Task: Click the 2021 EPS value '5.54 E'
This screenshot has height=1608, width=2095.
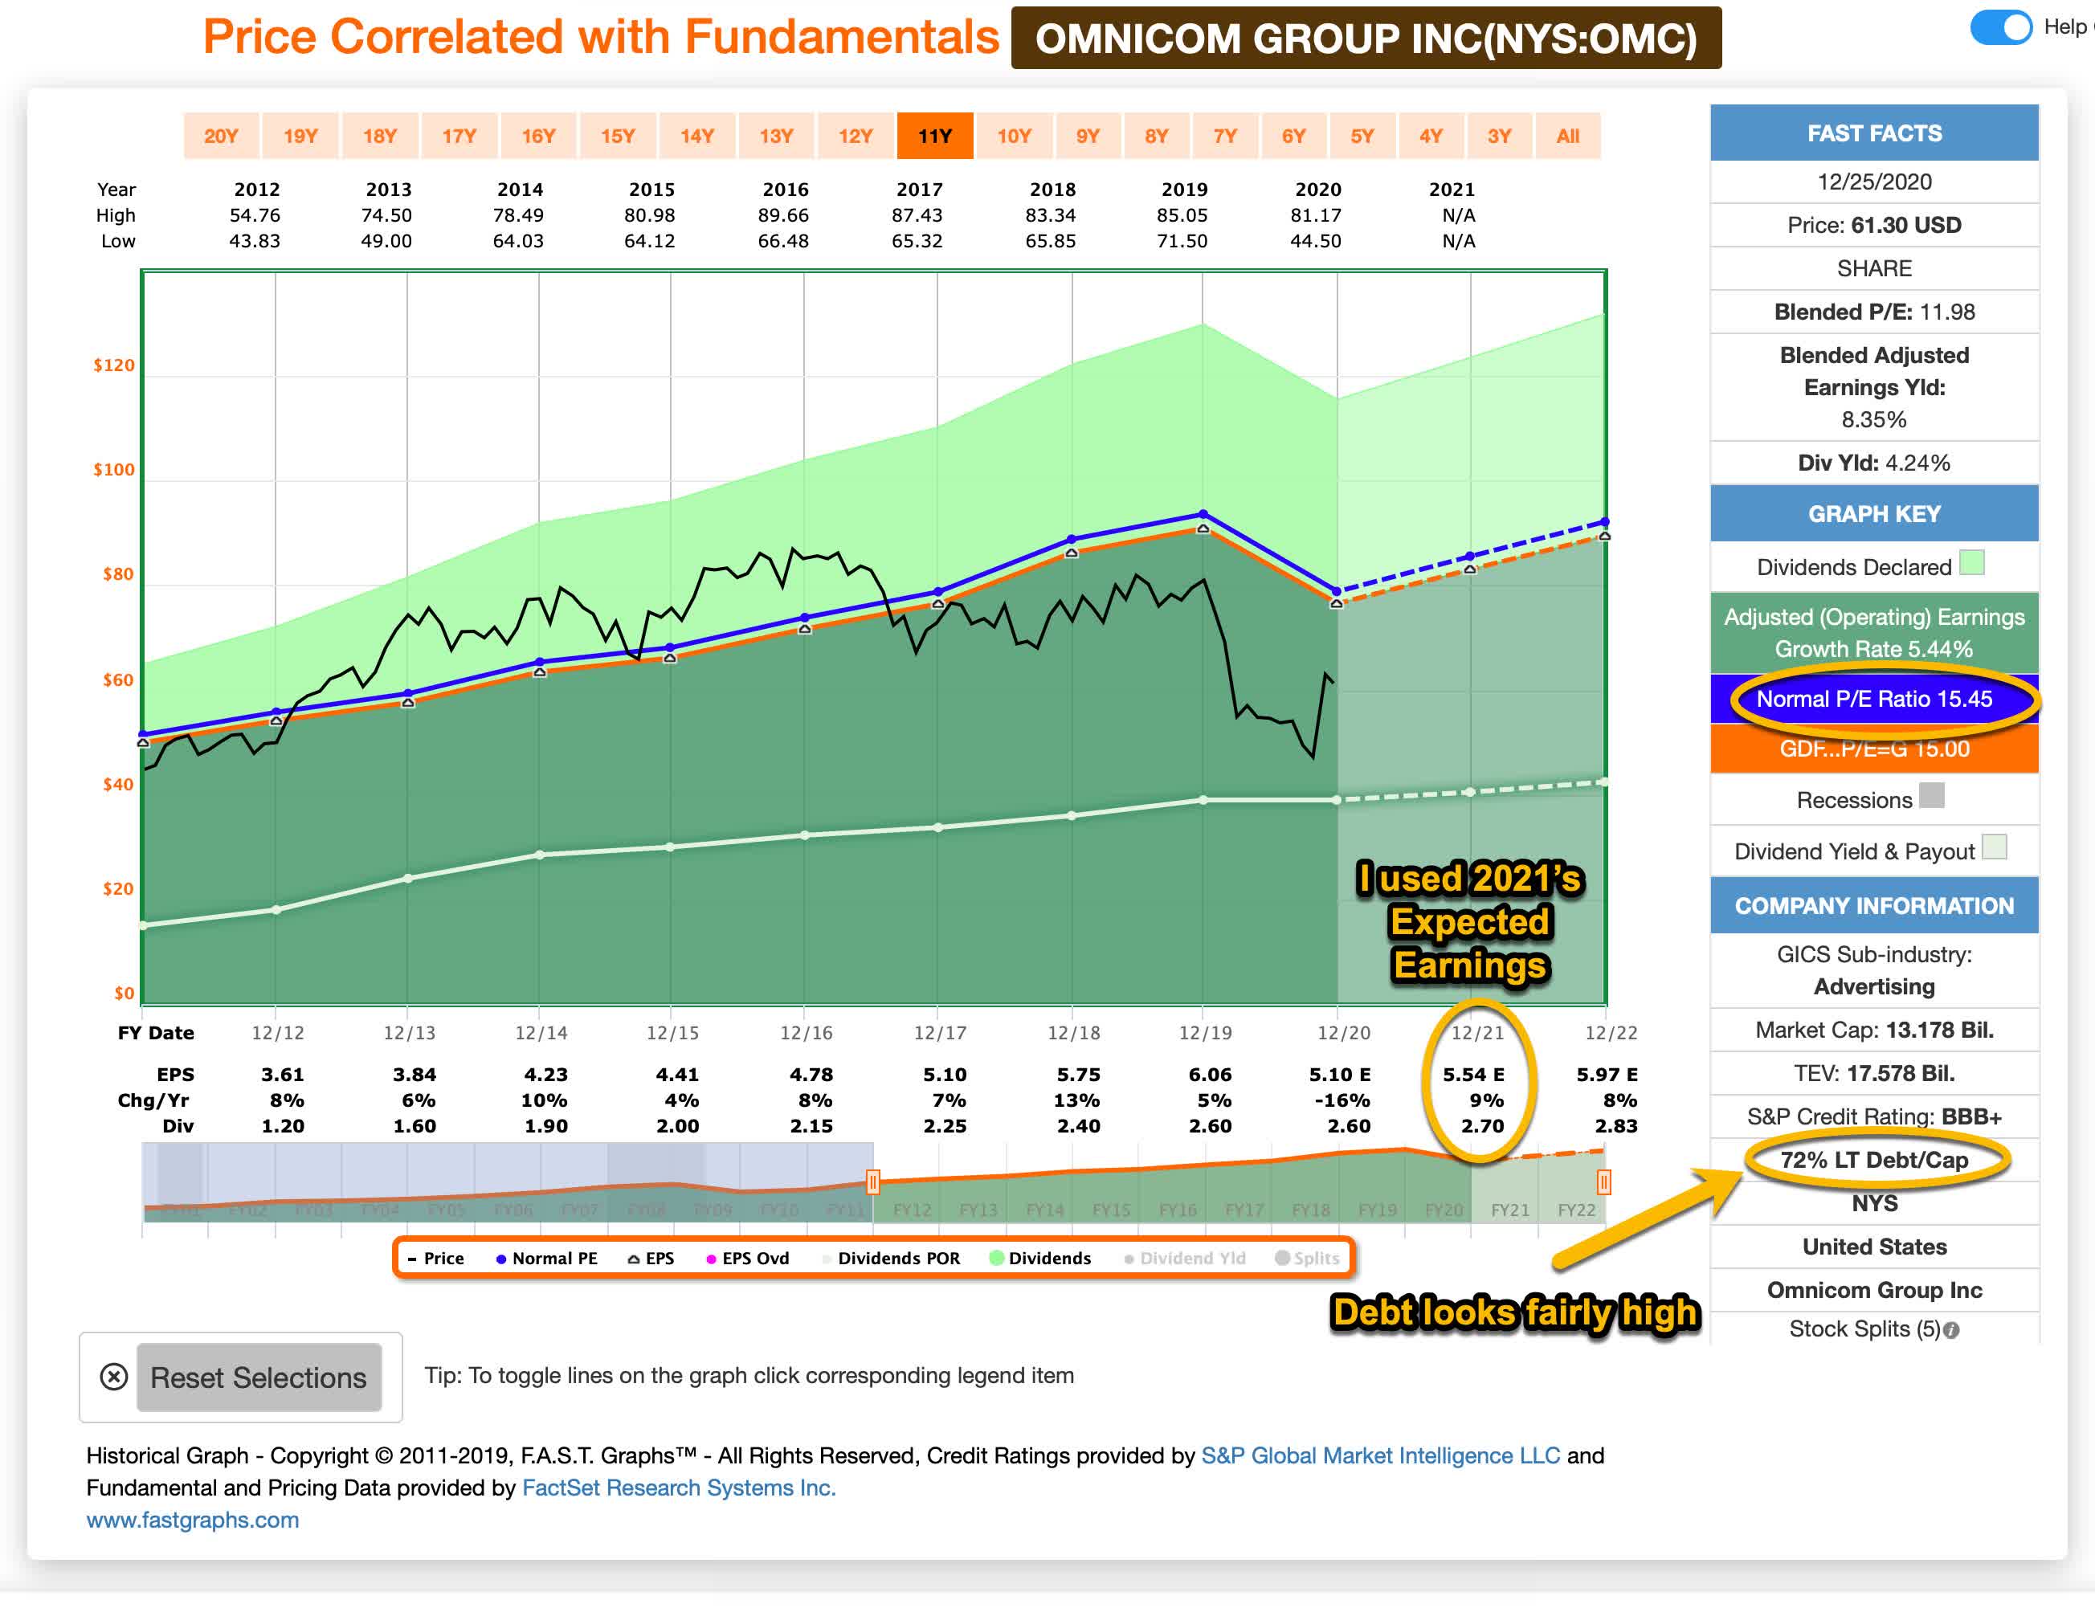Action: tap(1474, 1075)
